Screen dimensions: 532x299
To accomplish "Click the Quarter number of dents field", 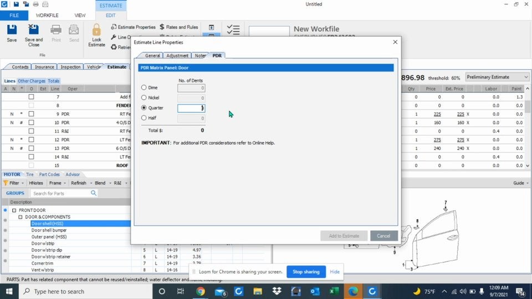I will pos(191,108).
